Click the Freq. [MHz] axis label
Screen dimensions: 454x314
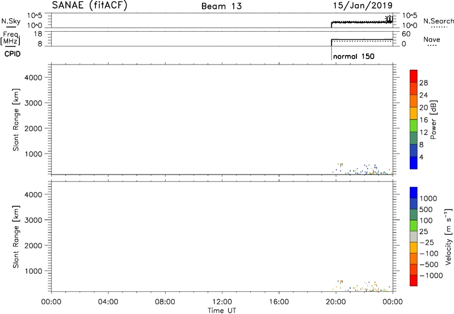click(11, 39)
